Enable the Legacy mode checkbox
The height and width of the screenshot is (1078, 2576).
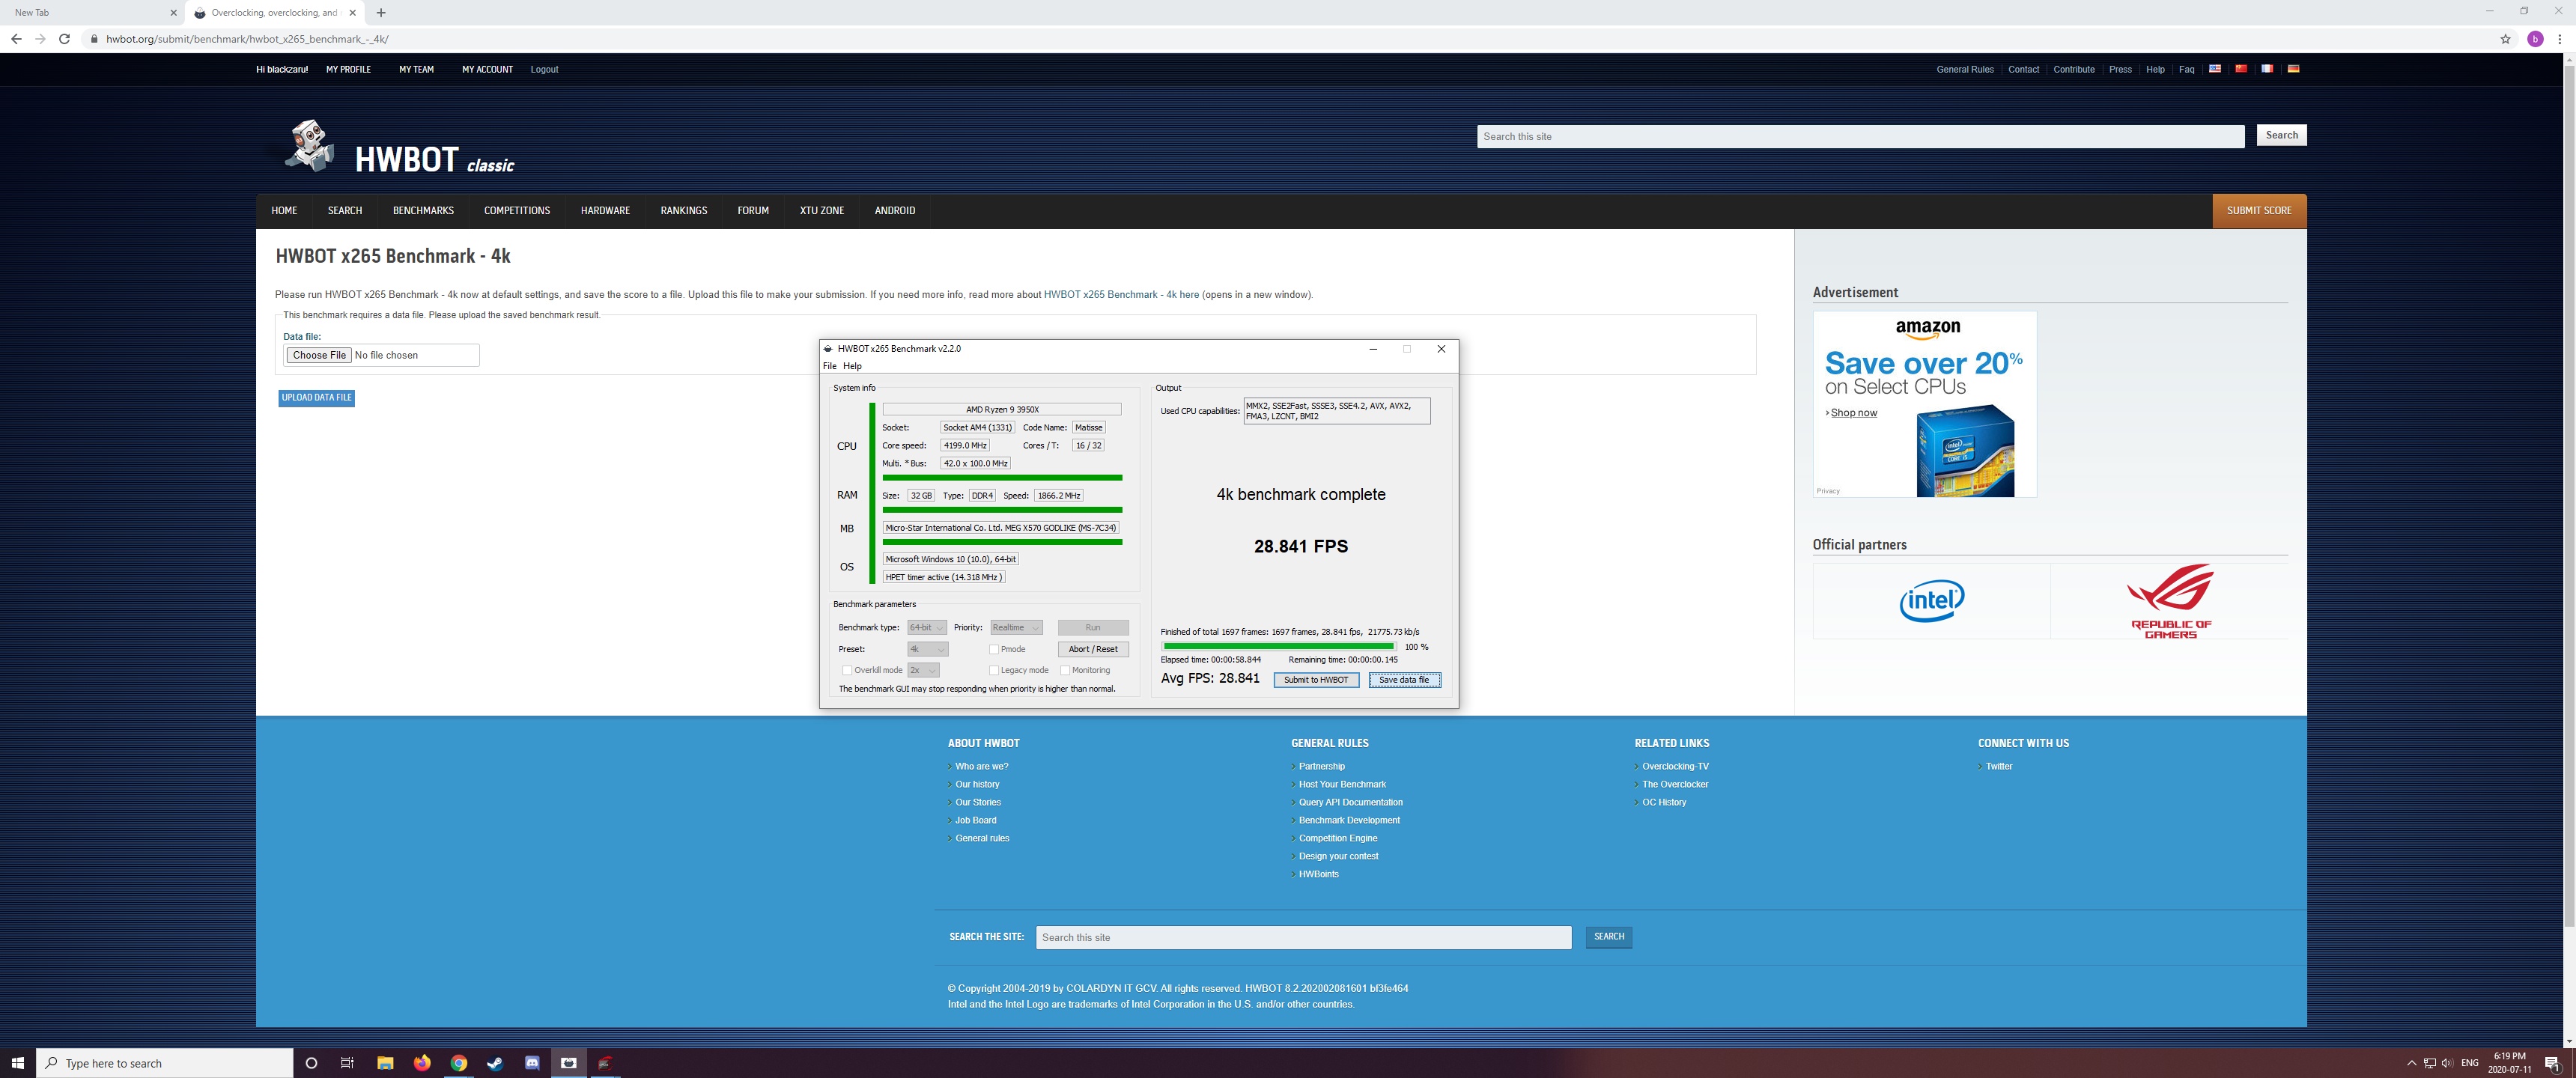click(x=994, y=670)
